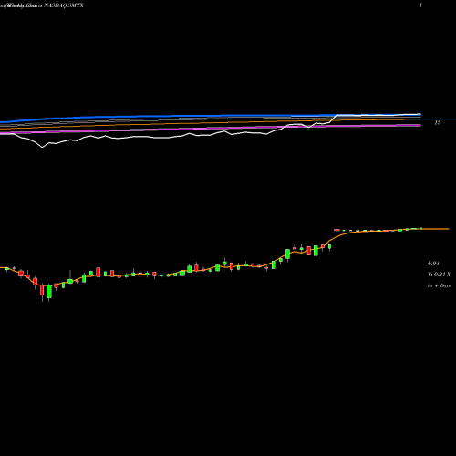Screen dimensions: 456x456
Task: Click the last green candle on the flat line
Action: 421,228
